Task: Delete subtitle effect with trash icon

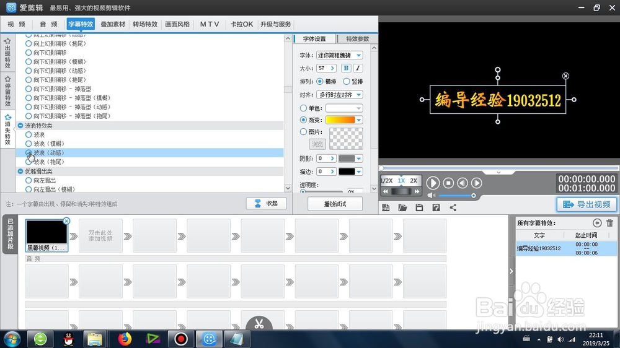Action: coord(609,223)
